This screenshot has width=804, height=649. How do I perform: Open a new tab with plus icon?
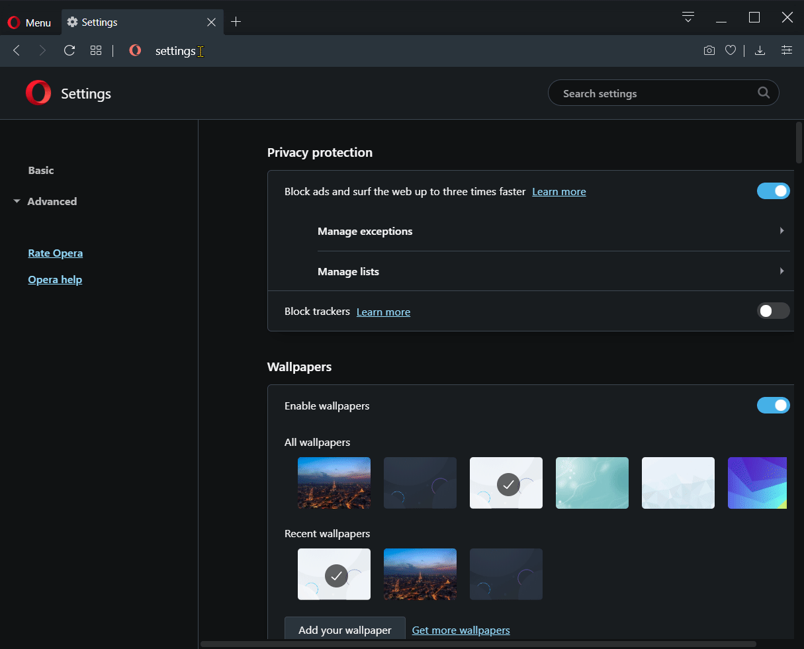[x=236, y=22]
